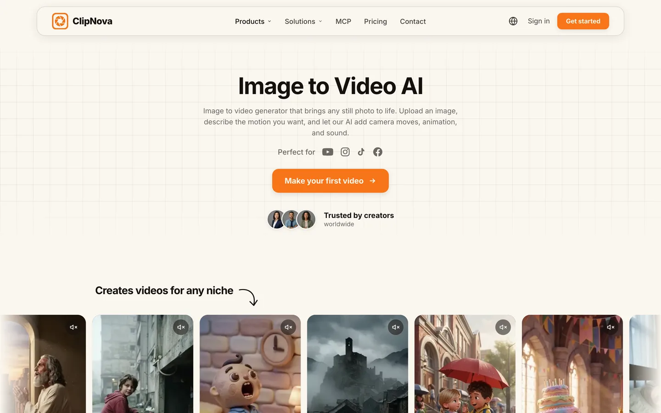Click 'Creates videos for any niche' heading
Image resolution: width=661 pixels, height=413 pixels.
(164, 290)
